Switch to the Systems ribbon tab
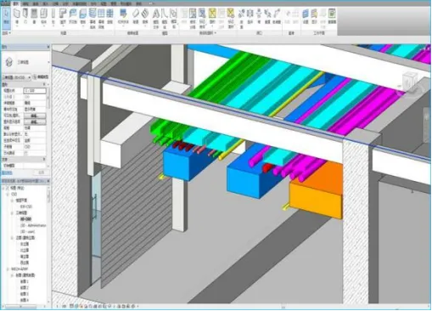Image resolution: width=432 pixels, height=311 pixels. 36,3
